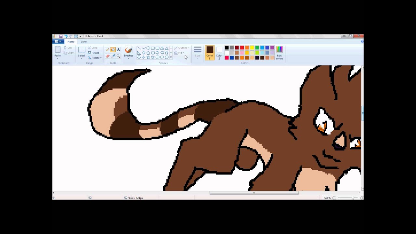This screenshot has width=416, height=234.
Task: Pick the pink palette swatch
Action: pos(242,53)
